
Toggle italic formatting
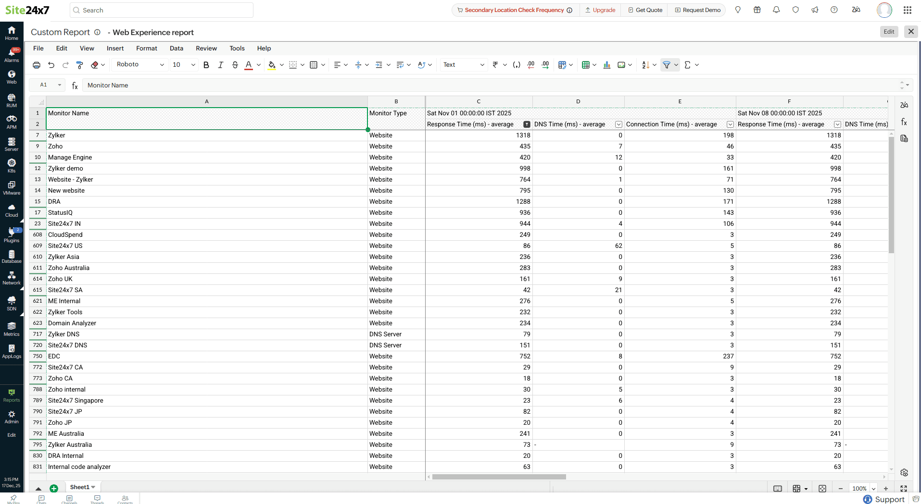point(220,65)
